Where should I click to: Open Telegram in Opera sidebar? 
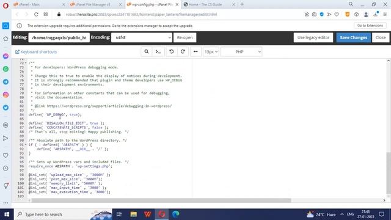coord(5,82)
